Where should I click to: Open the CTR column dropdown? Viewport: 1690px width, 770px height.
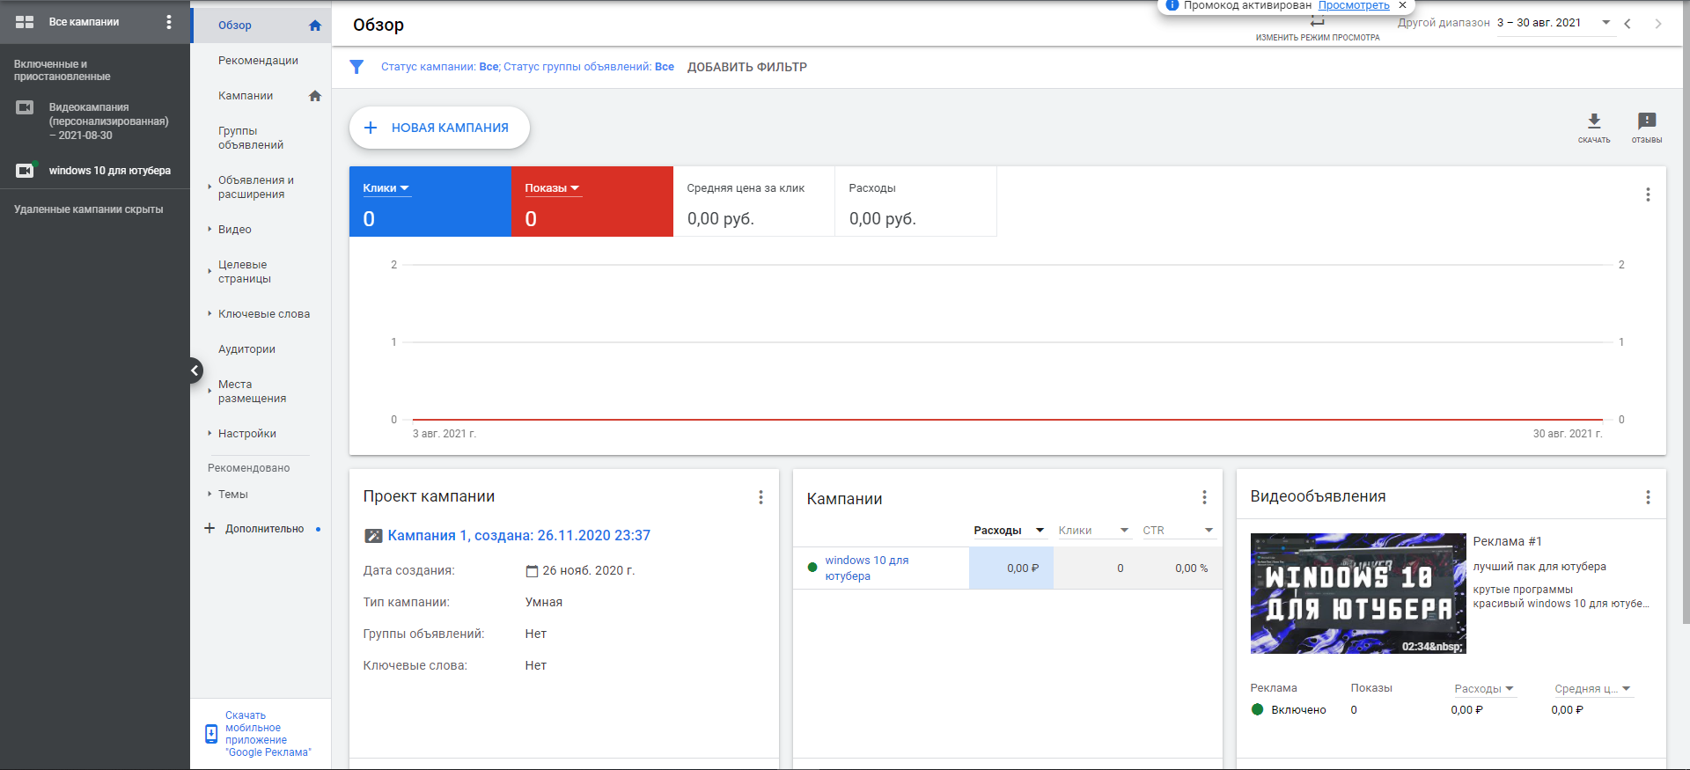coord(1209,531)
